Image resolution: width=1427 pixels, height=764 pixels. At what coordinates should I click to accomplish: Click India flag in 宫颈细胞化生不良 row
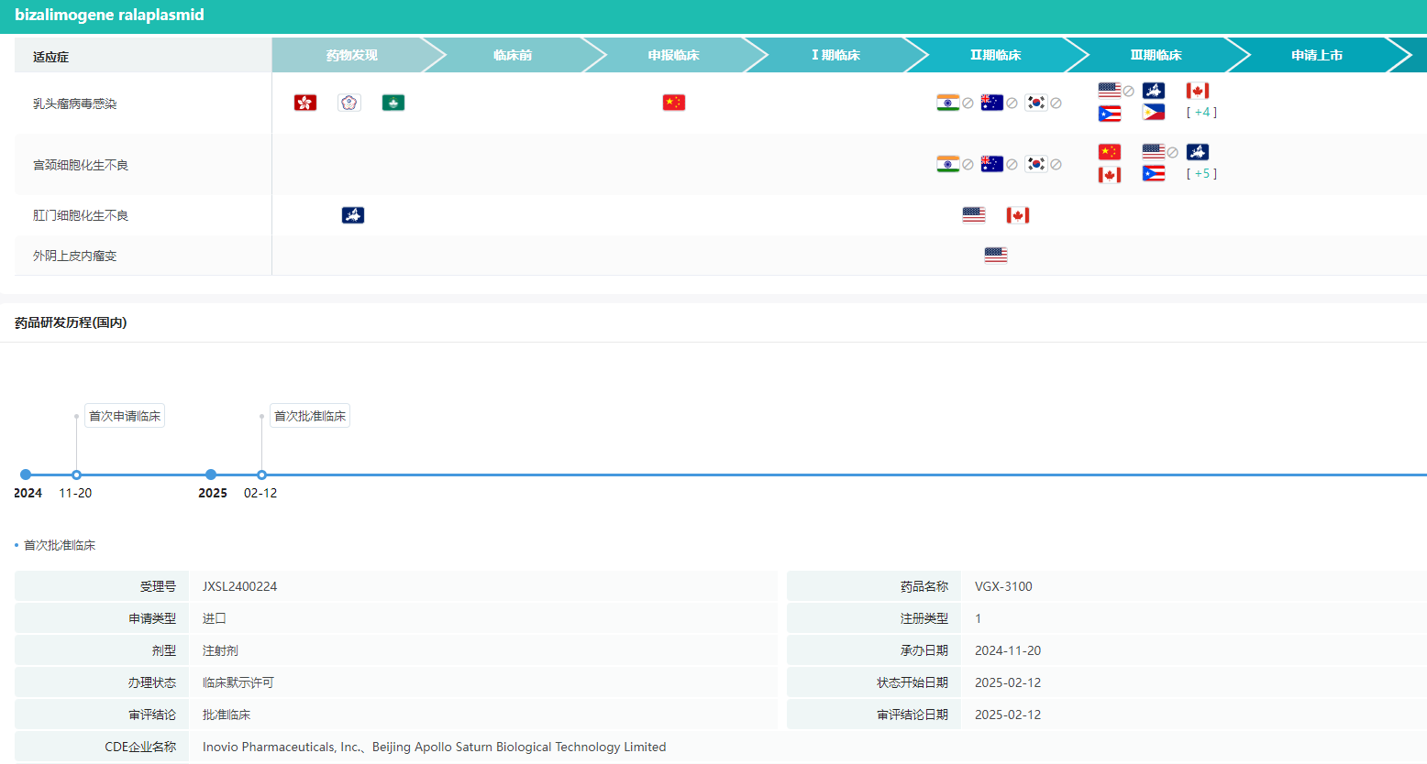pos(948,164)
